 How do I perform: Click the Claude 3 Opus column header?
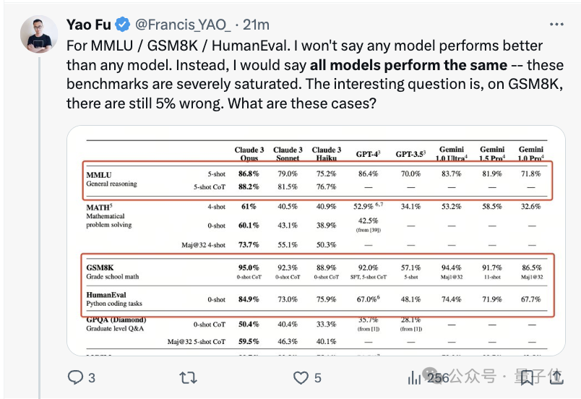click(247, 153)
